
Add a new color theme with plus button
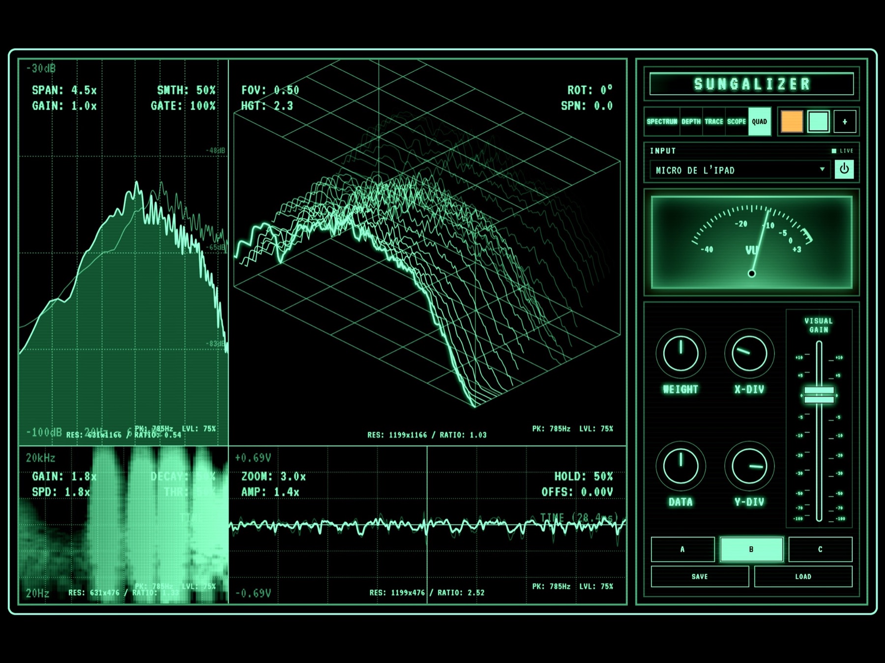pyautogui.click(x=845, y=121)
